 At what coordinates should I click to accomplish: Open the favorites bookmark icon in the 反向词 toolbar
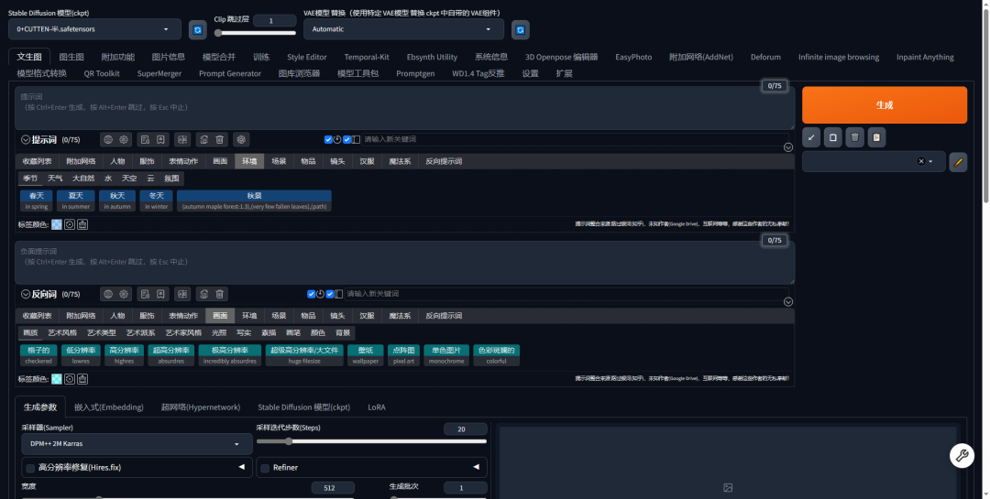pos(161,294)
